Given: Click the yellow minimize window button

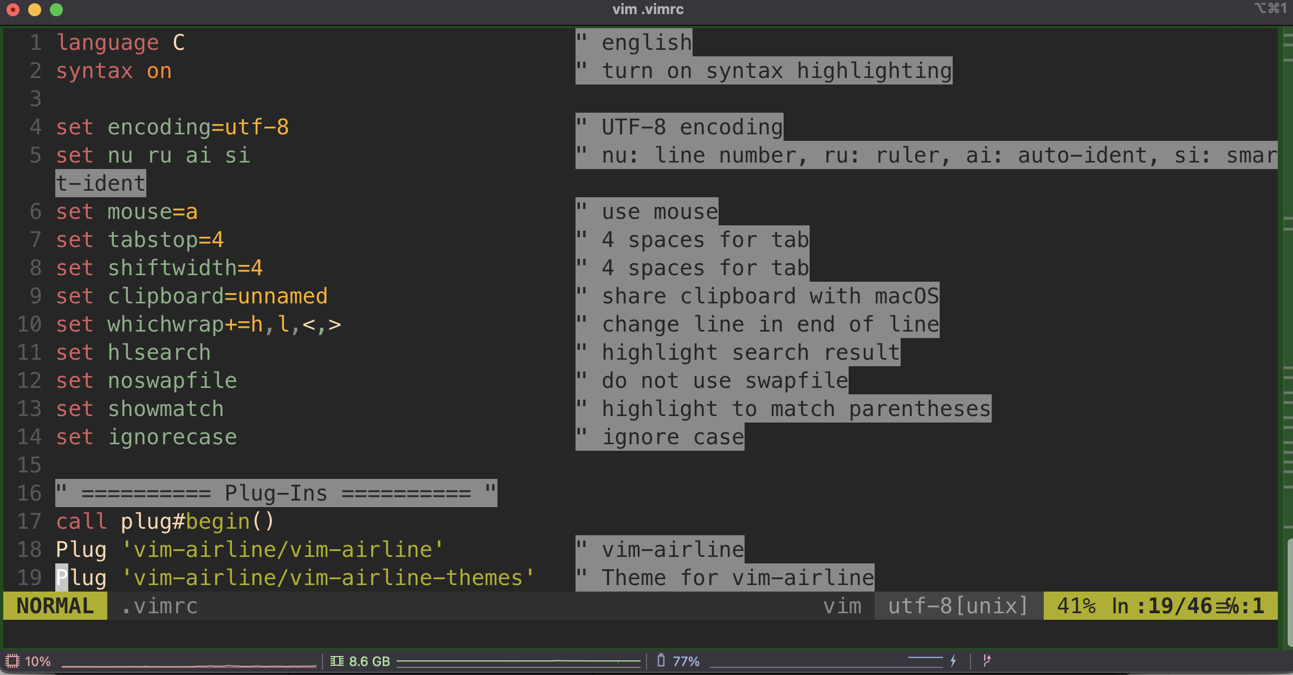Looking at the screenshot, I should [35, 10].
